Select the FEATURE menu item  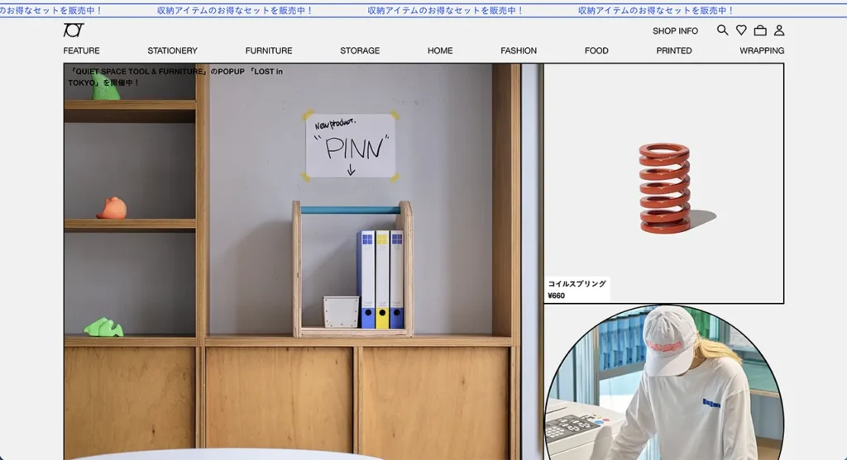click(82, 50)
